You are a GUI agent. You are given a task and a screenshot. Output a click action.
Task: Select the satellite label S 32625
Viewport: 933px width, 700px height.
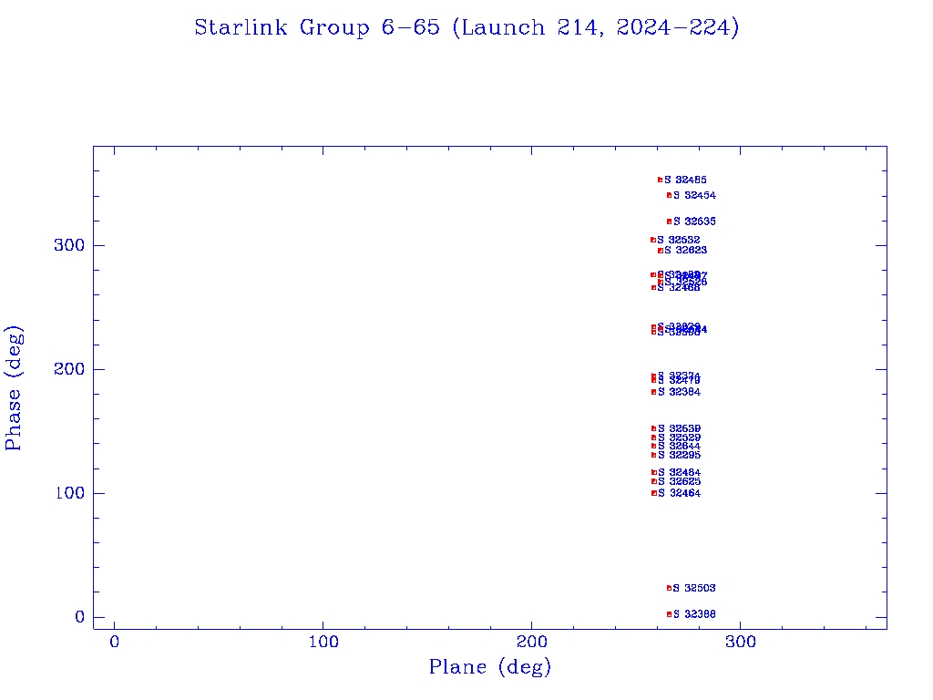click(x=679, y=481)
